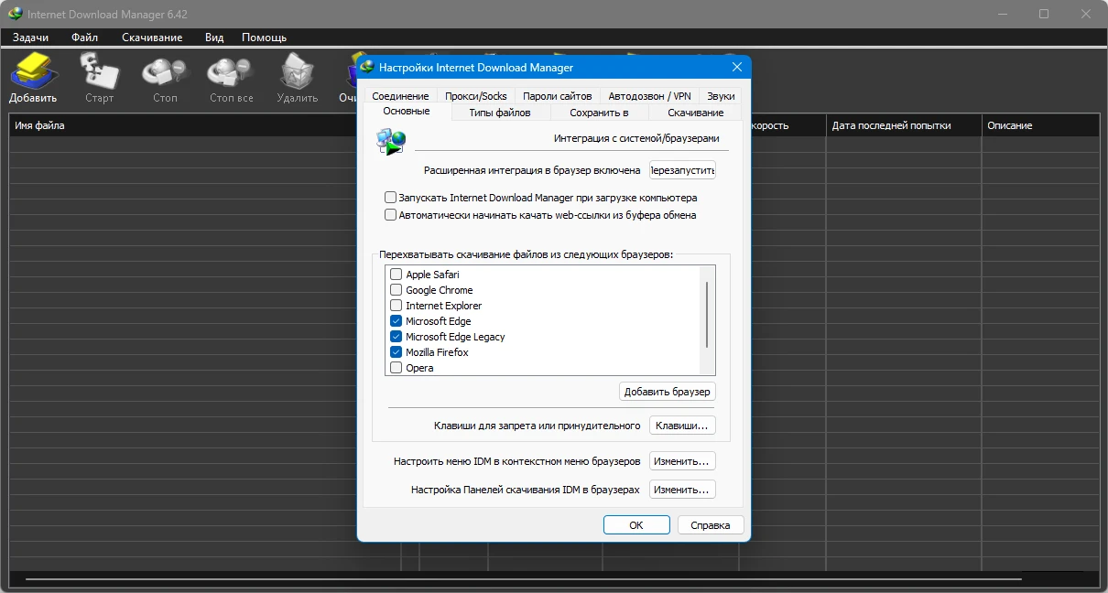Close the IDM settings dialog
This screenshot has width=1108, height=593.
pyautogui.click(x=736, y=67)
